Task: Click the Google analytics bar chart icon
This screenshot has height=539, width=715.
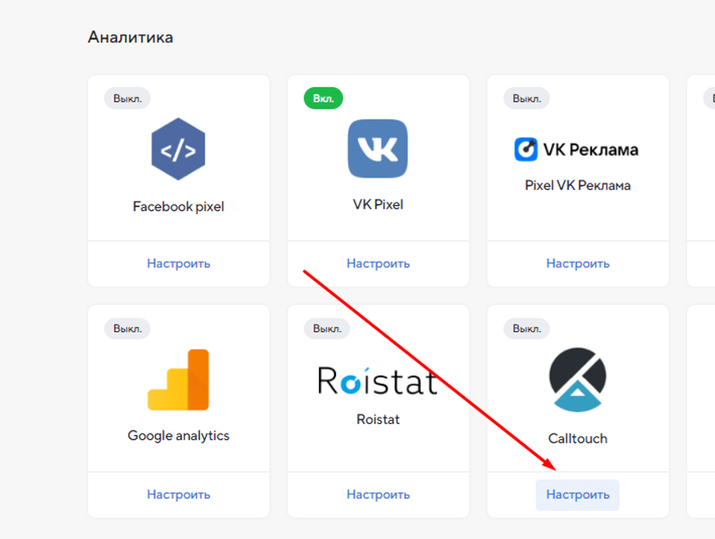Action: coord(178,380)
